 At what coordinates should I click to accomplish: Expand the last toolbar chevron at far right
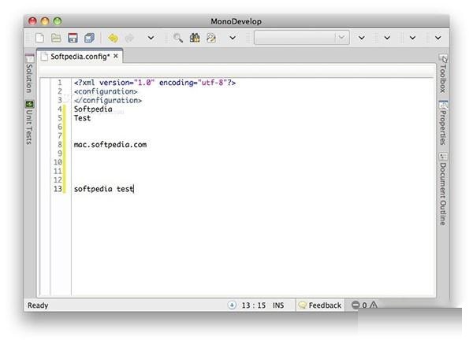coord(438,38)
